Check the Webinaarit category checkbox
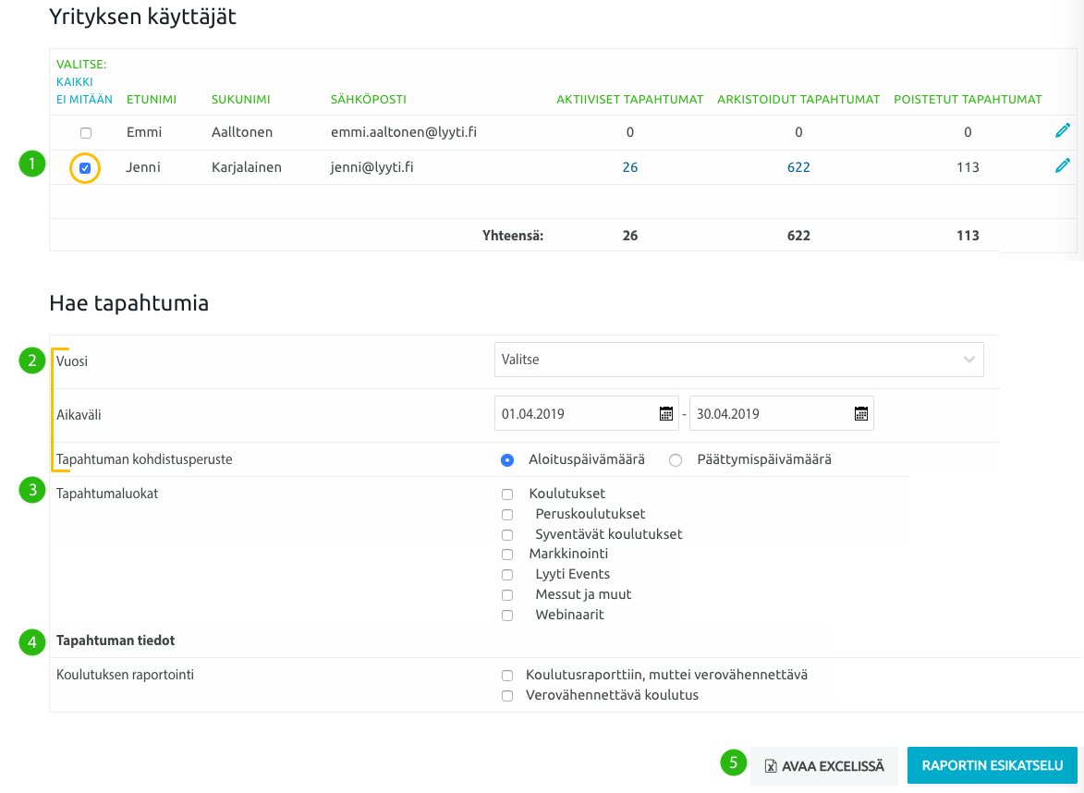Viewport: 1084px width, 793px height. pos(507,616)
